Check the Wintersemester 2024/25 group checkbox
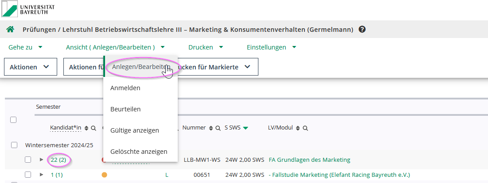This screenshot has width=488, height=183. 15,145
